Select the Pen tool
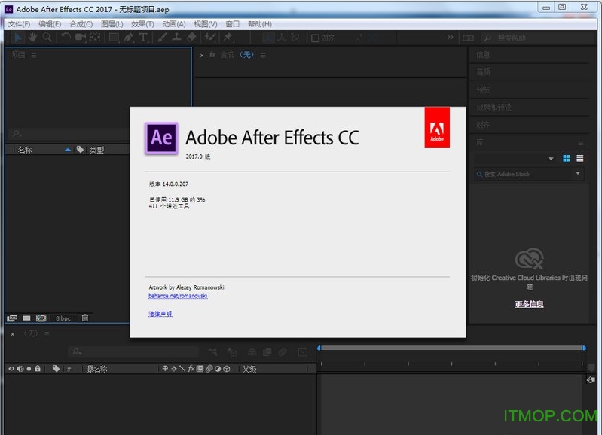Image resolution: width=602 pixels, height=435 pixels. 127,38
